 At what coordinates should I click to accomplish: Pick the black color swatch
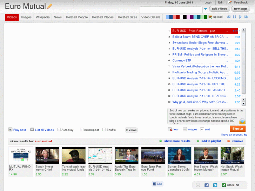tap(185, 17)
